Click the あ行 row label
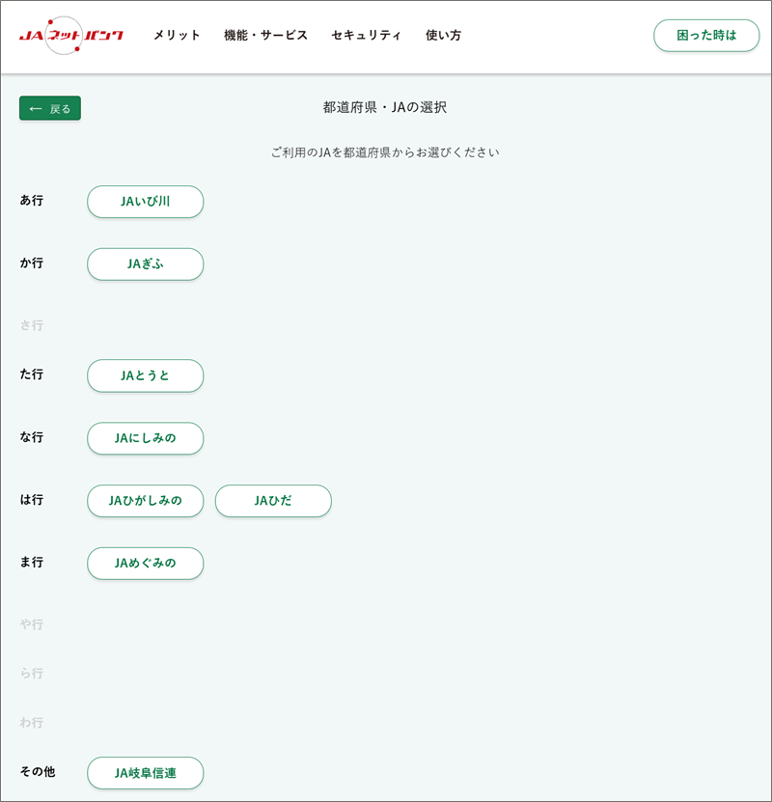772x802 pixels. tap(32, 200)
